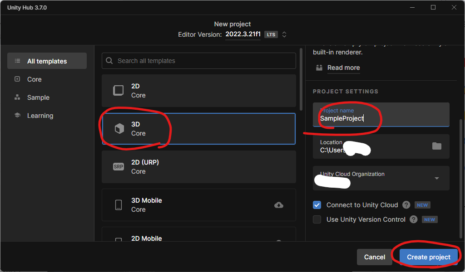Click the 2D template square icon
465x272 pixels.
[x=119, y=91]
